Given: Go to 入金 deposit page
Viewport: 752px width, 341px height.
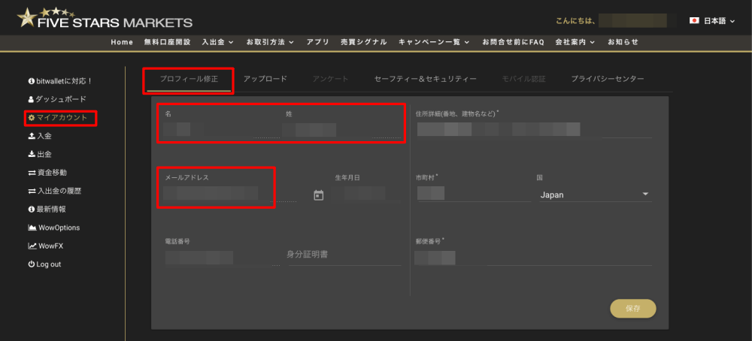Looking at the screenshot, I should [x=44, y=136].
